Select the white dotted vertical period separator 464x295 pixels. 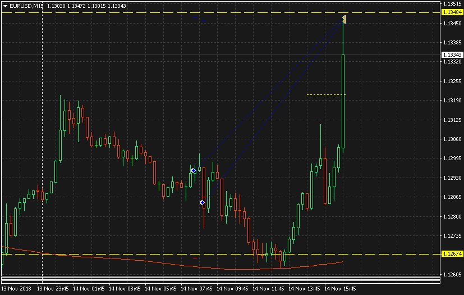click(x=42, y=142)
